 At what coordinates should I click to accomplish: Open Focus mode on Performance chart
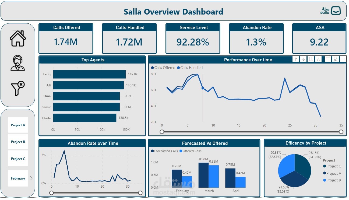click(335, 59)
